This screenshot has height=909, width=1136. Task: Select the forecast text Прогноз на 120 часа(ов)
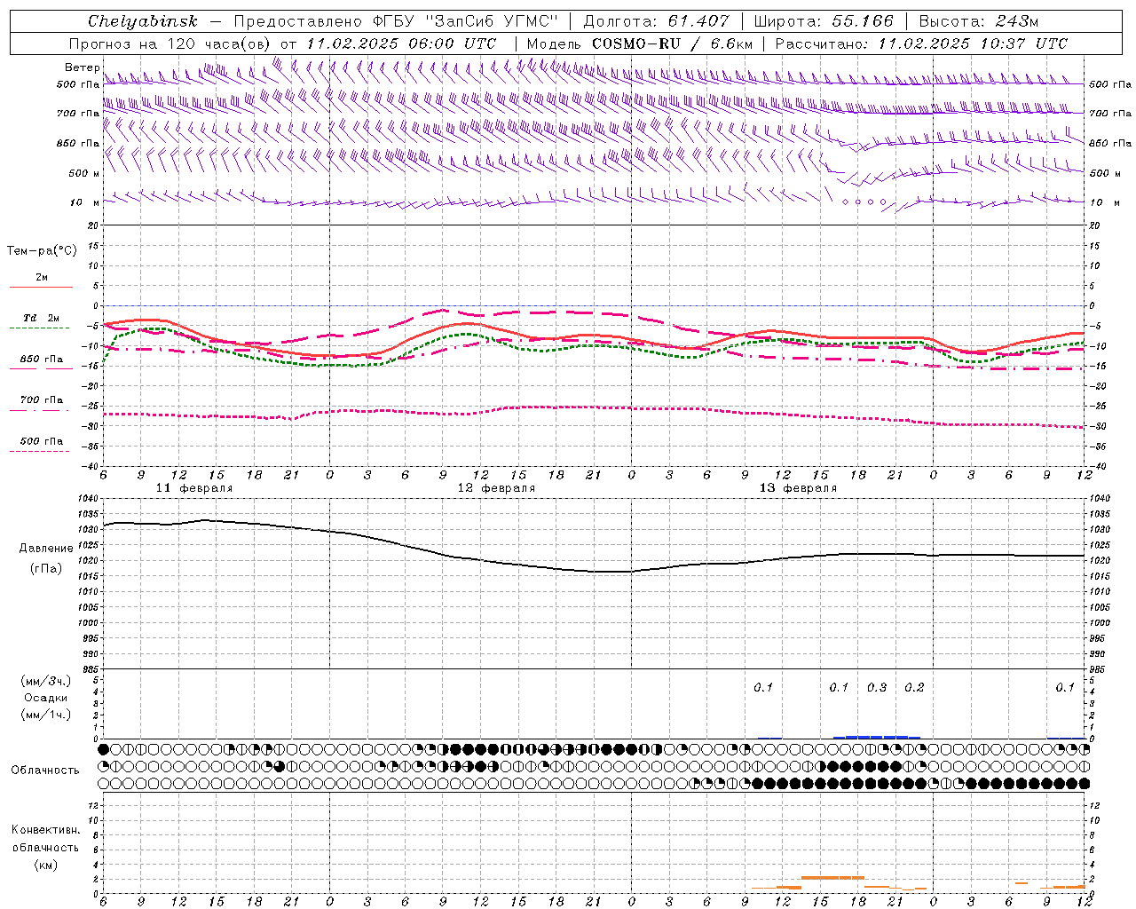click(x=170, y=43)
